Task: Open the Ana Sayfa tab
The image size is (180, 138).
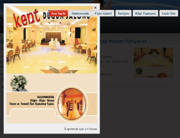Action: 58,14
